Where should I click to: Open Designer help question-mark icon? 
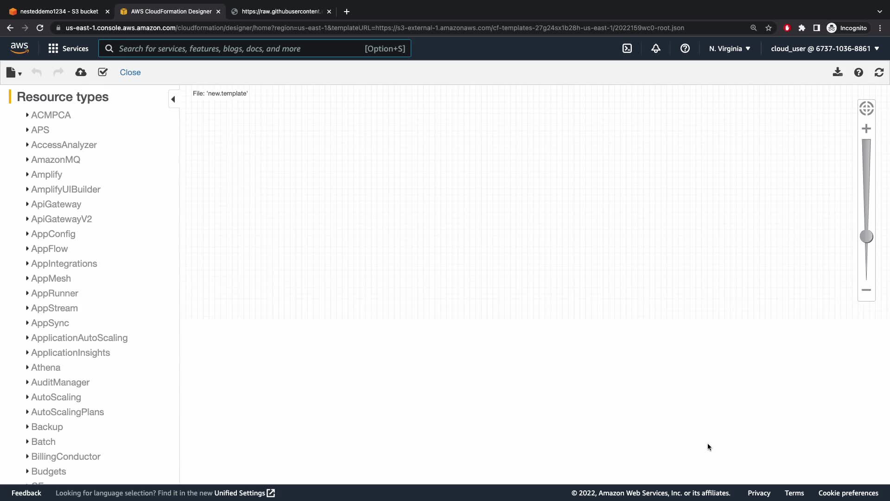(858, 72)
